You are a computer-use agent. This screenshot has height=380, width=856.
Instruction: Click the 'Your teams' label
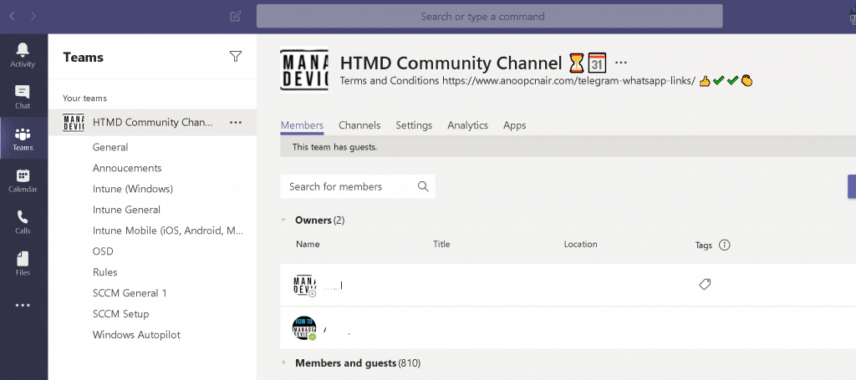[84, 99]
